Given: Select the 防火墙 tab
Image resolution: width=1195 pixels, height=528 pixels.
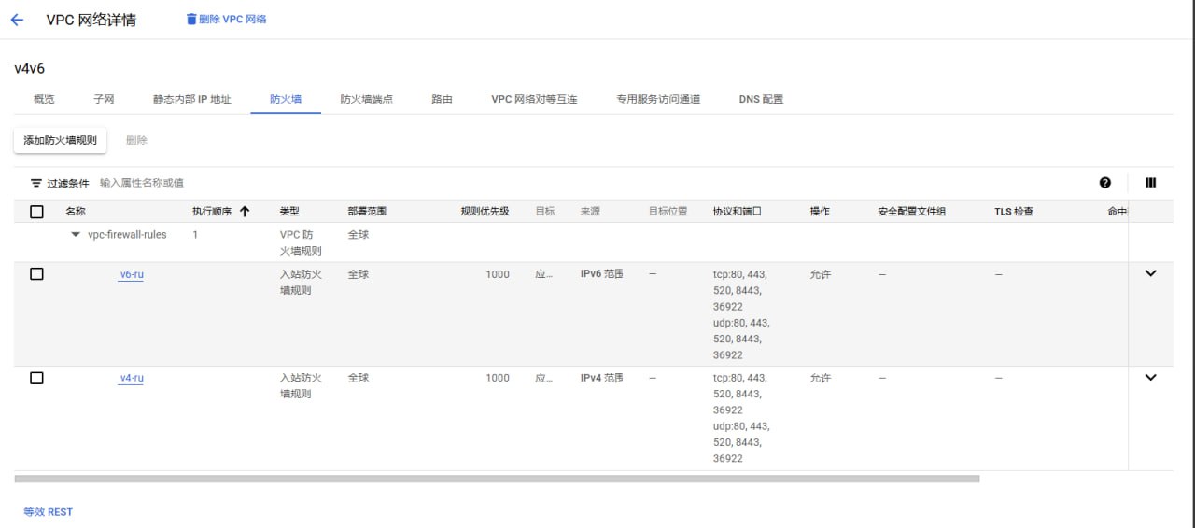Looking at the screenshot, I should [x=286, y=99].
